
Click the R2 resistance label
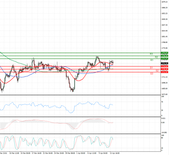point(156,57)
